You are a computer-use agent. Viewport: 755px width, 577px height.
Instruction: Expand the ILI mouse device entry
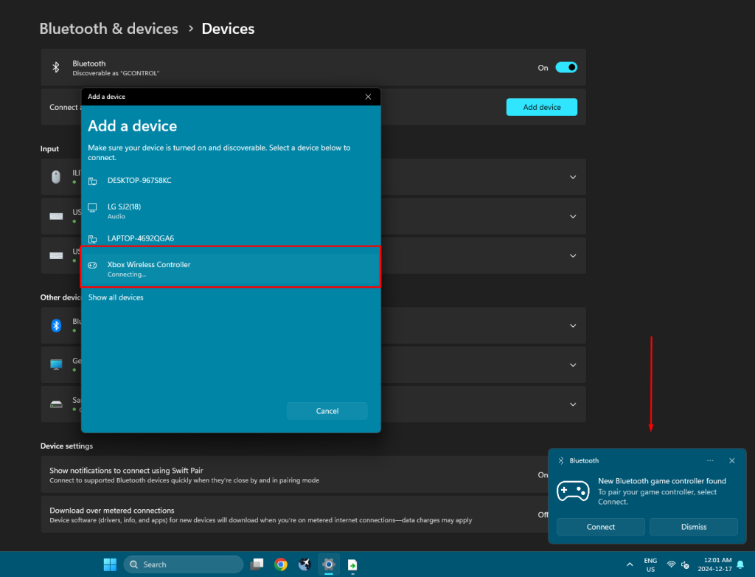click(x=573, y=177)
